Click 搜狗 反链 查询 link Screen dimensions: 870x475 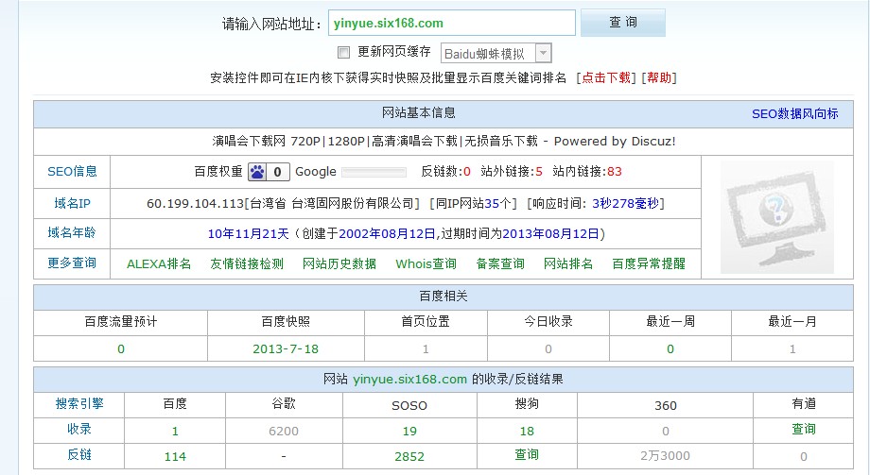click(x=527, y=454)
